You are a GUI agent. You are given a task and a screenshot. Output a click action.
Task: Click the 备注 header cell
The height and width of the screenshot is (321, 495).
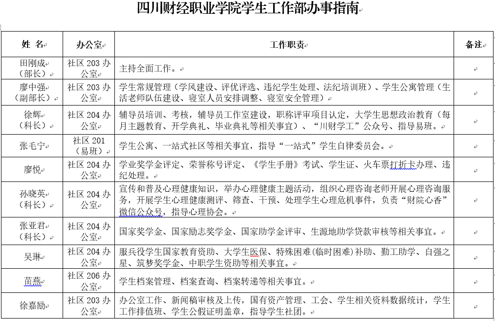[474, 45]
